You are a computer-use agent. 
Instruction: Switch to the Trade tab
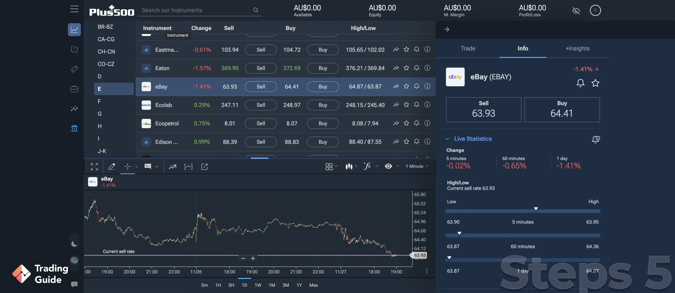pos(468,48)
